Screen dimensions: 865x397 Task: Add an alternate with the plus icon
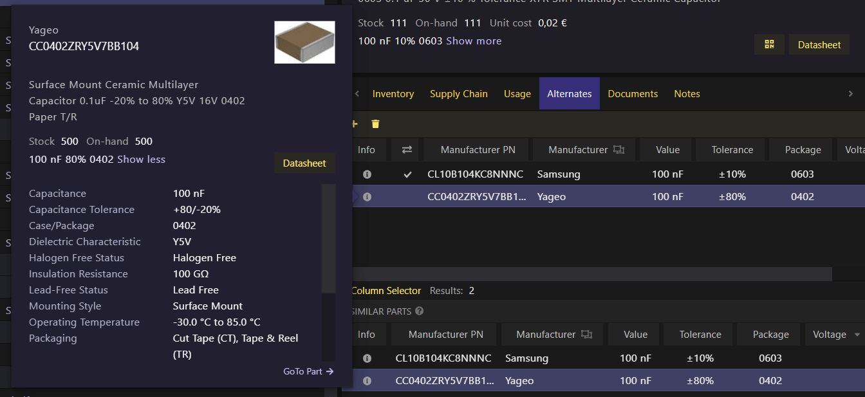coord(354,124)
